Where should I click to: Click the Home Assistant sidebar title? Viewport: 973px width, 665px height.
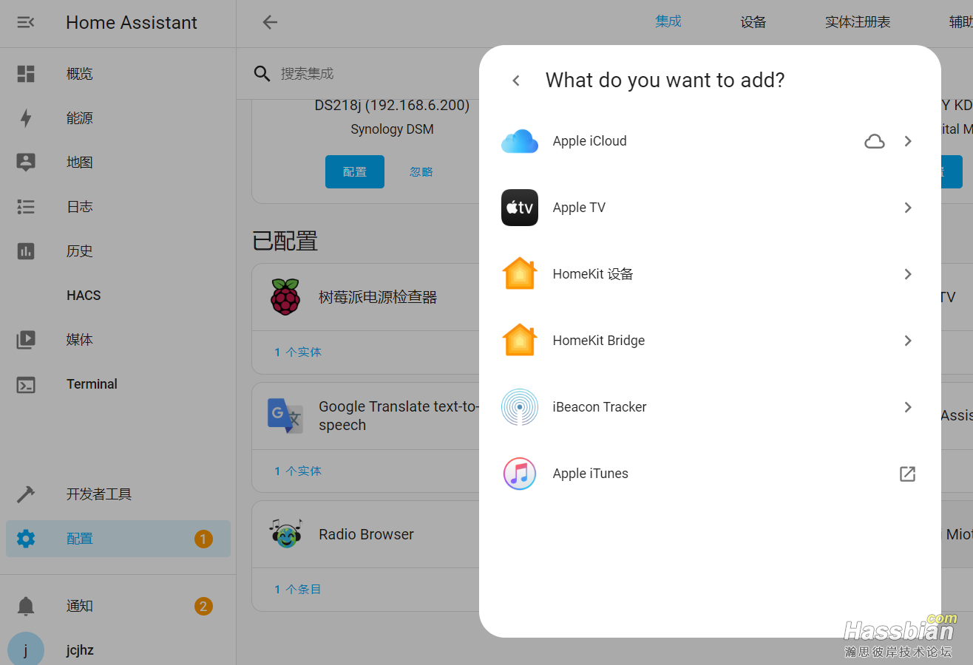[132, 22]
